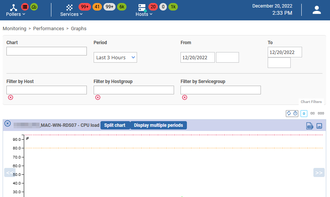Open the user profile menu
The width and height of the screenshot is (330, 197).
(x=316, y=10)
